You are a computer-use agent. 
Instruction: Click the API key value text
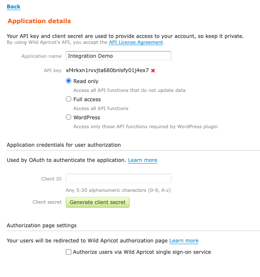107,70
